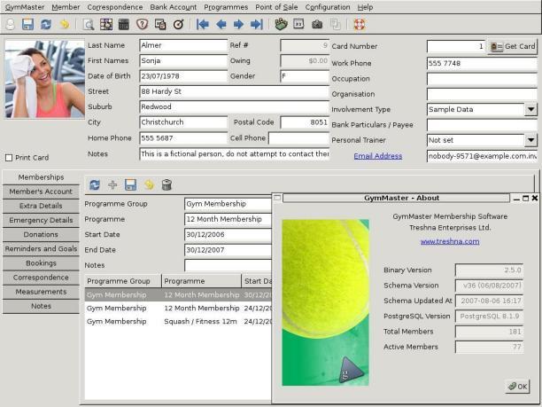Select the Squash / Fitness 12m row

pos(178,322)
